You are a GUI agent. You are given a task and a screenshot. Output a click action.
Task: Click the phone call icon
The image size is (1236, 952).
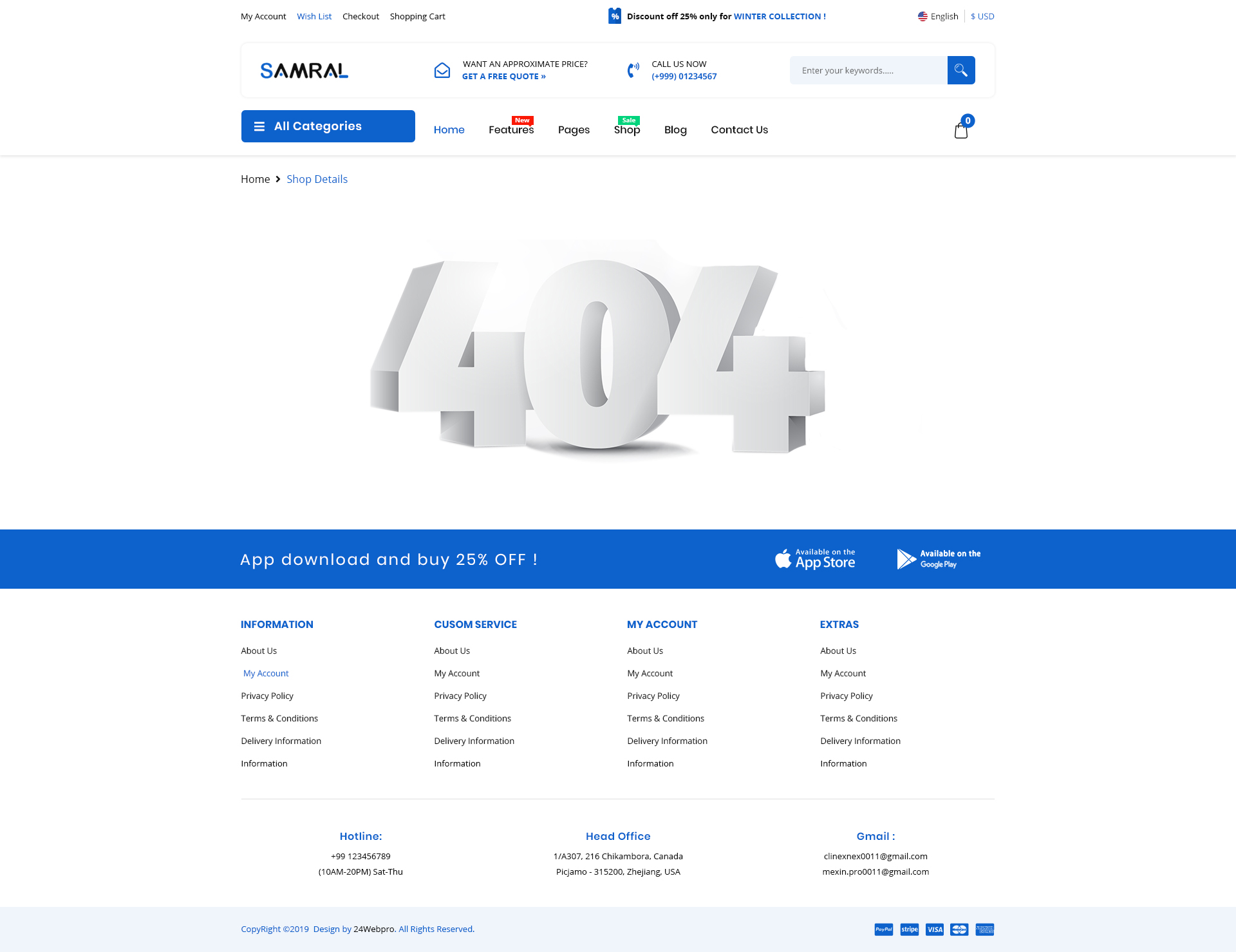coord(633,70)
